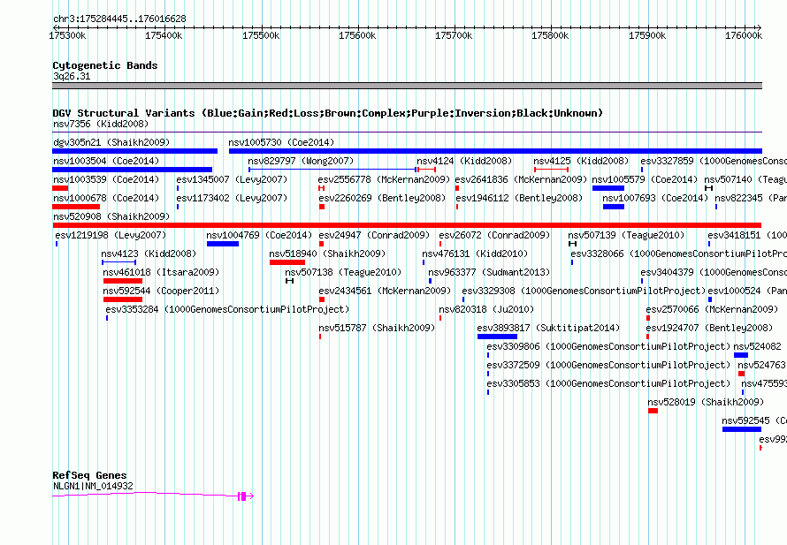Open nsv507139 (Teague2010) variant

click(x=626, y=235)
